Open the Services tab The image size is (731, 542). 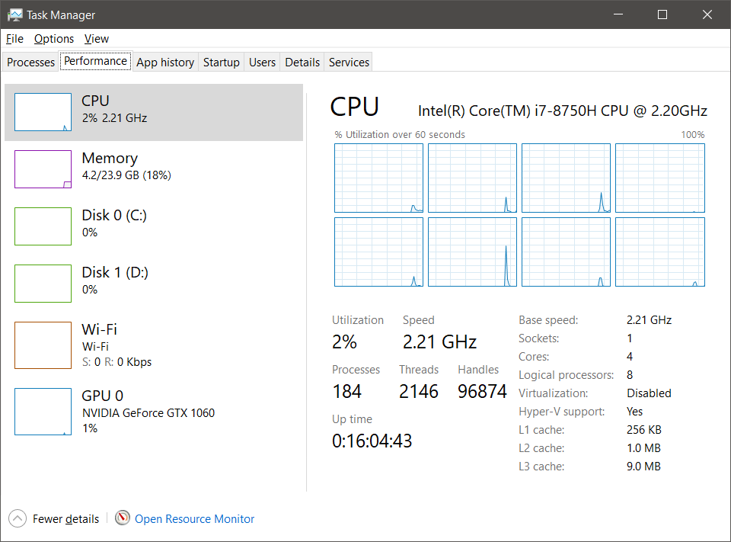pyautogui.click(x=349, y=62)
